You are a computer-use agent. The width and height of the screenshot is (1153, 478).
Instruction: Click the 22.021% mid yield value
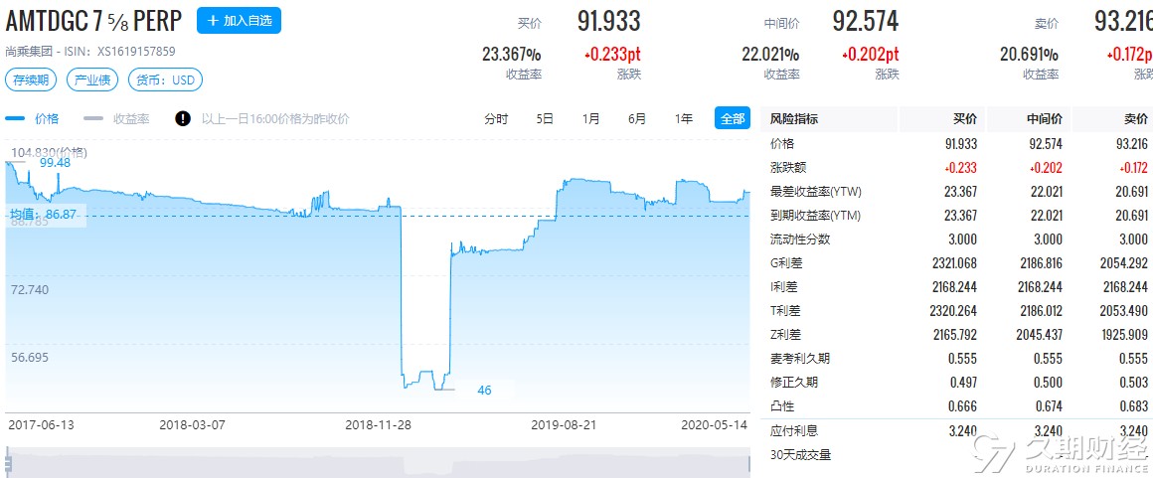[770, 55]
